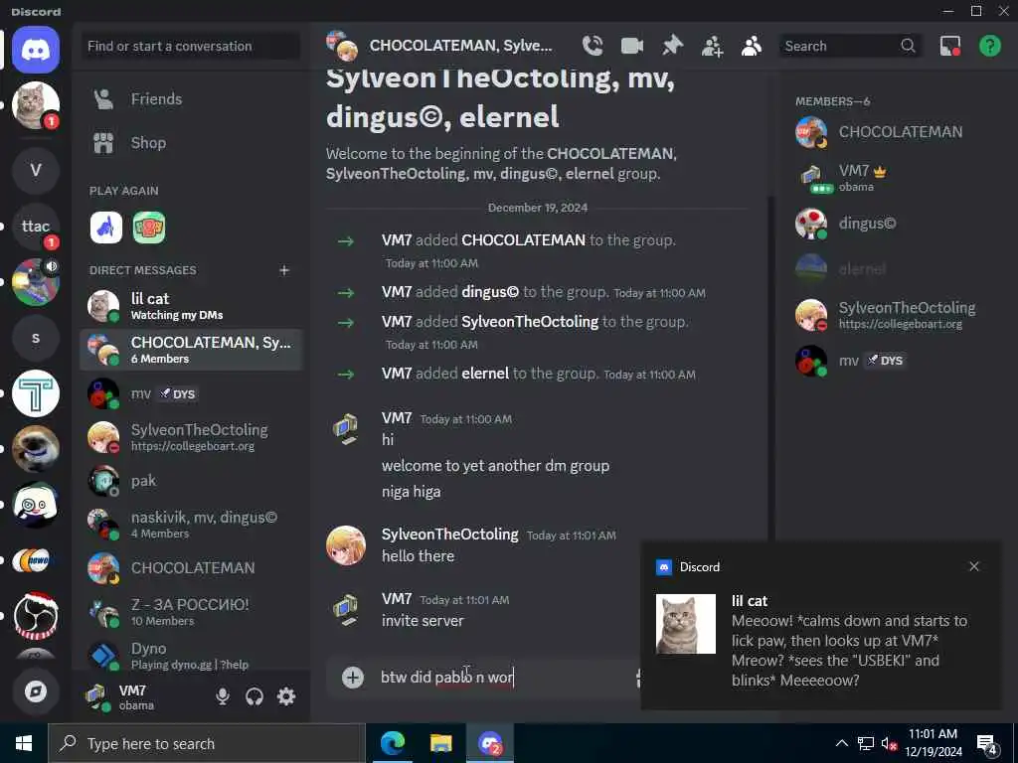Open Dyno bot direct message
The width and height of the screenshot is (1018, 763).
191,655
